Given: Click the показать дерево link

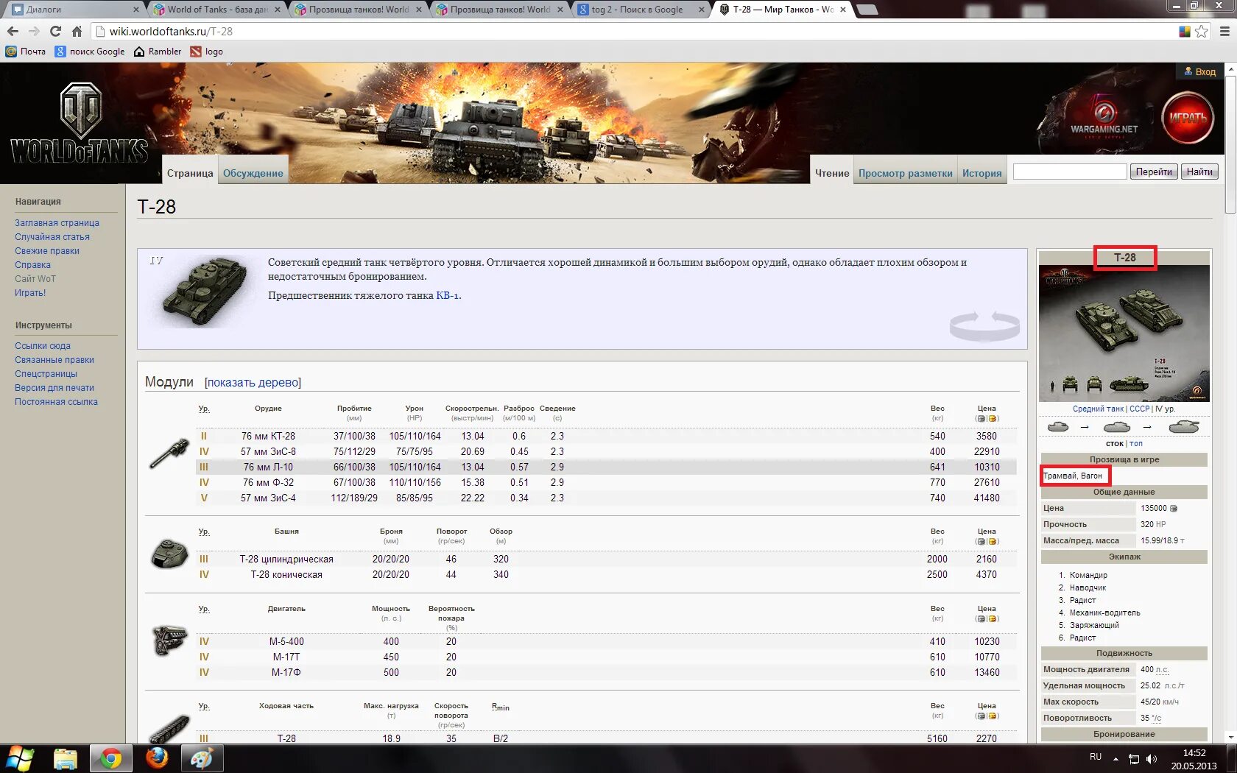Looking at the screenshot, I should coord(253,382).
